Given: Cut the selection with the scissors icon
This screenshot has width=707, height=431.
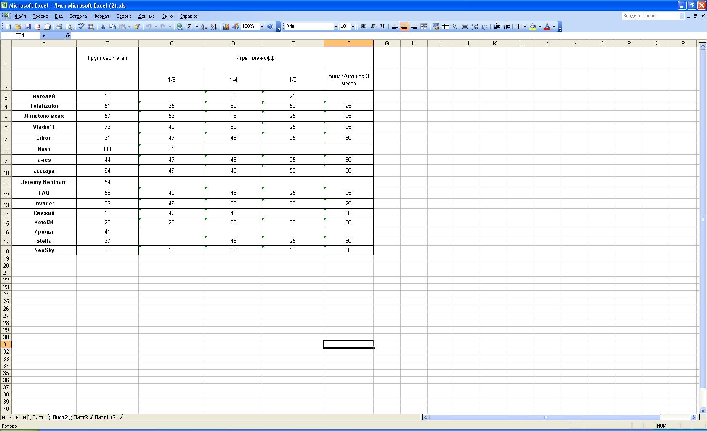Looking at the screenshot, I should (103, 27).
